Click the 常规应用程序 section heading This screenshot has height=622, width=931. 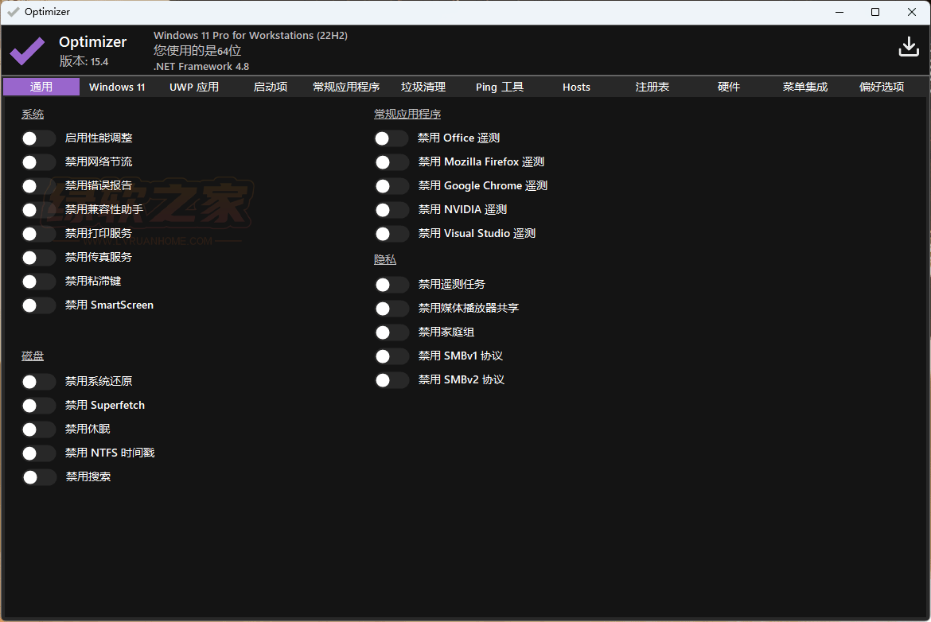pyautogui.click(x=407, y=114)
